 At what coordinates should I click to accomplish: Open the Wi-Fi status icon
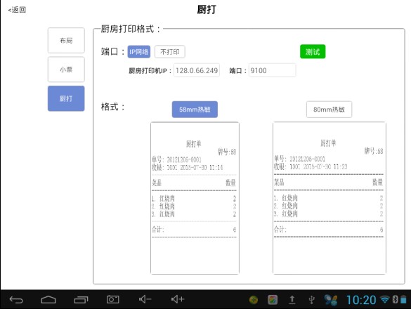[385, 299]
